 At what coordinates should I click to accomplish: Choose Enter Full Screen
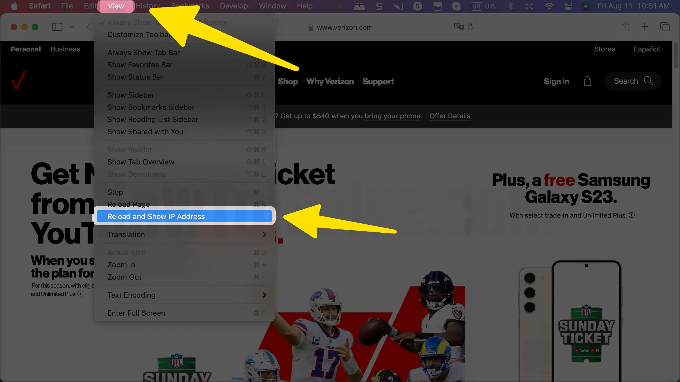coord(184,313)
